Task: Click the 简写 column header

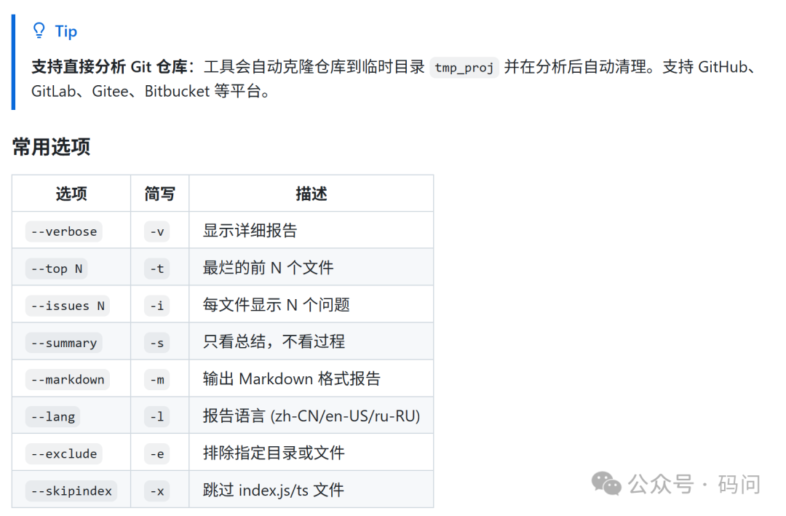Action: tap(159, 194)
